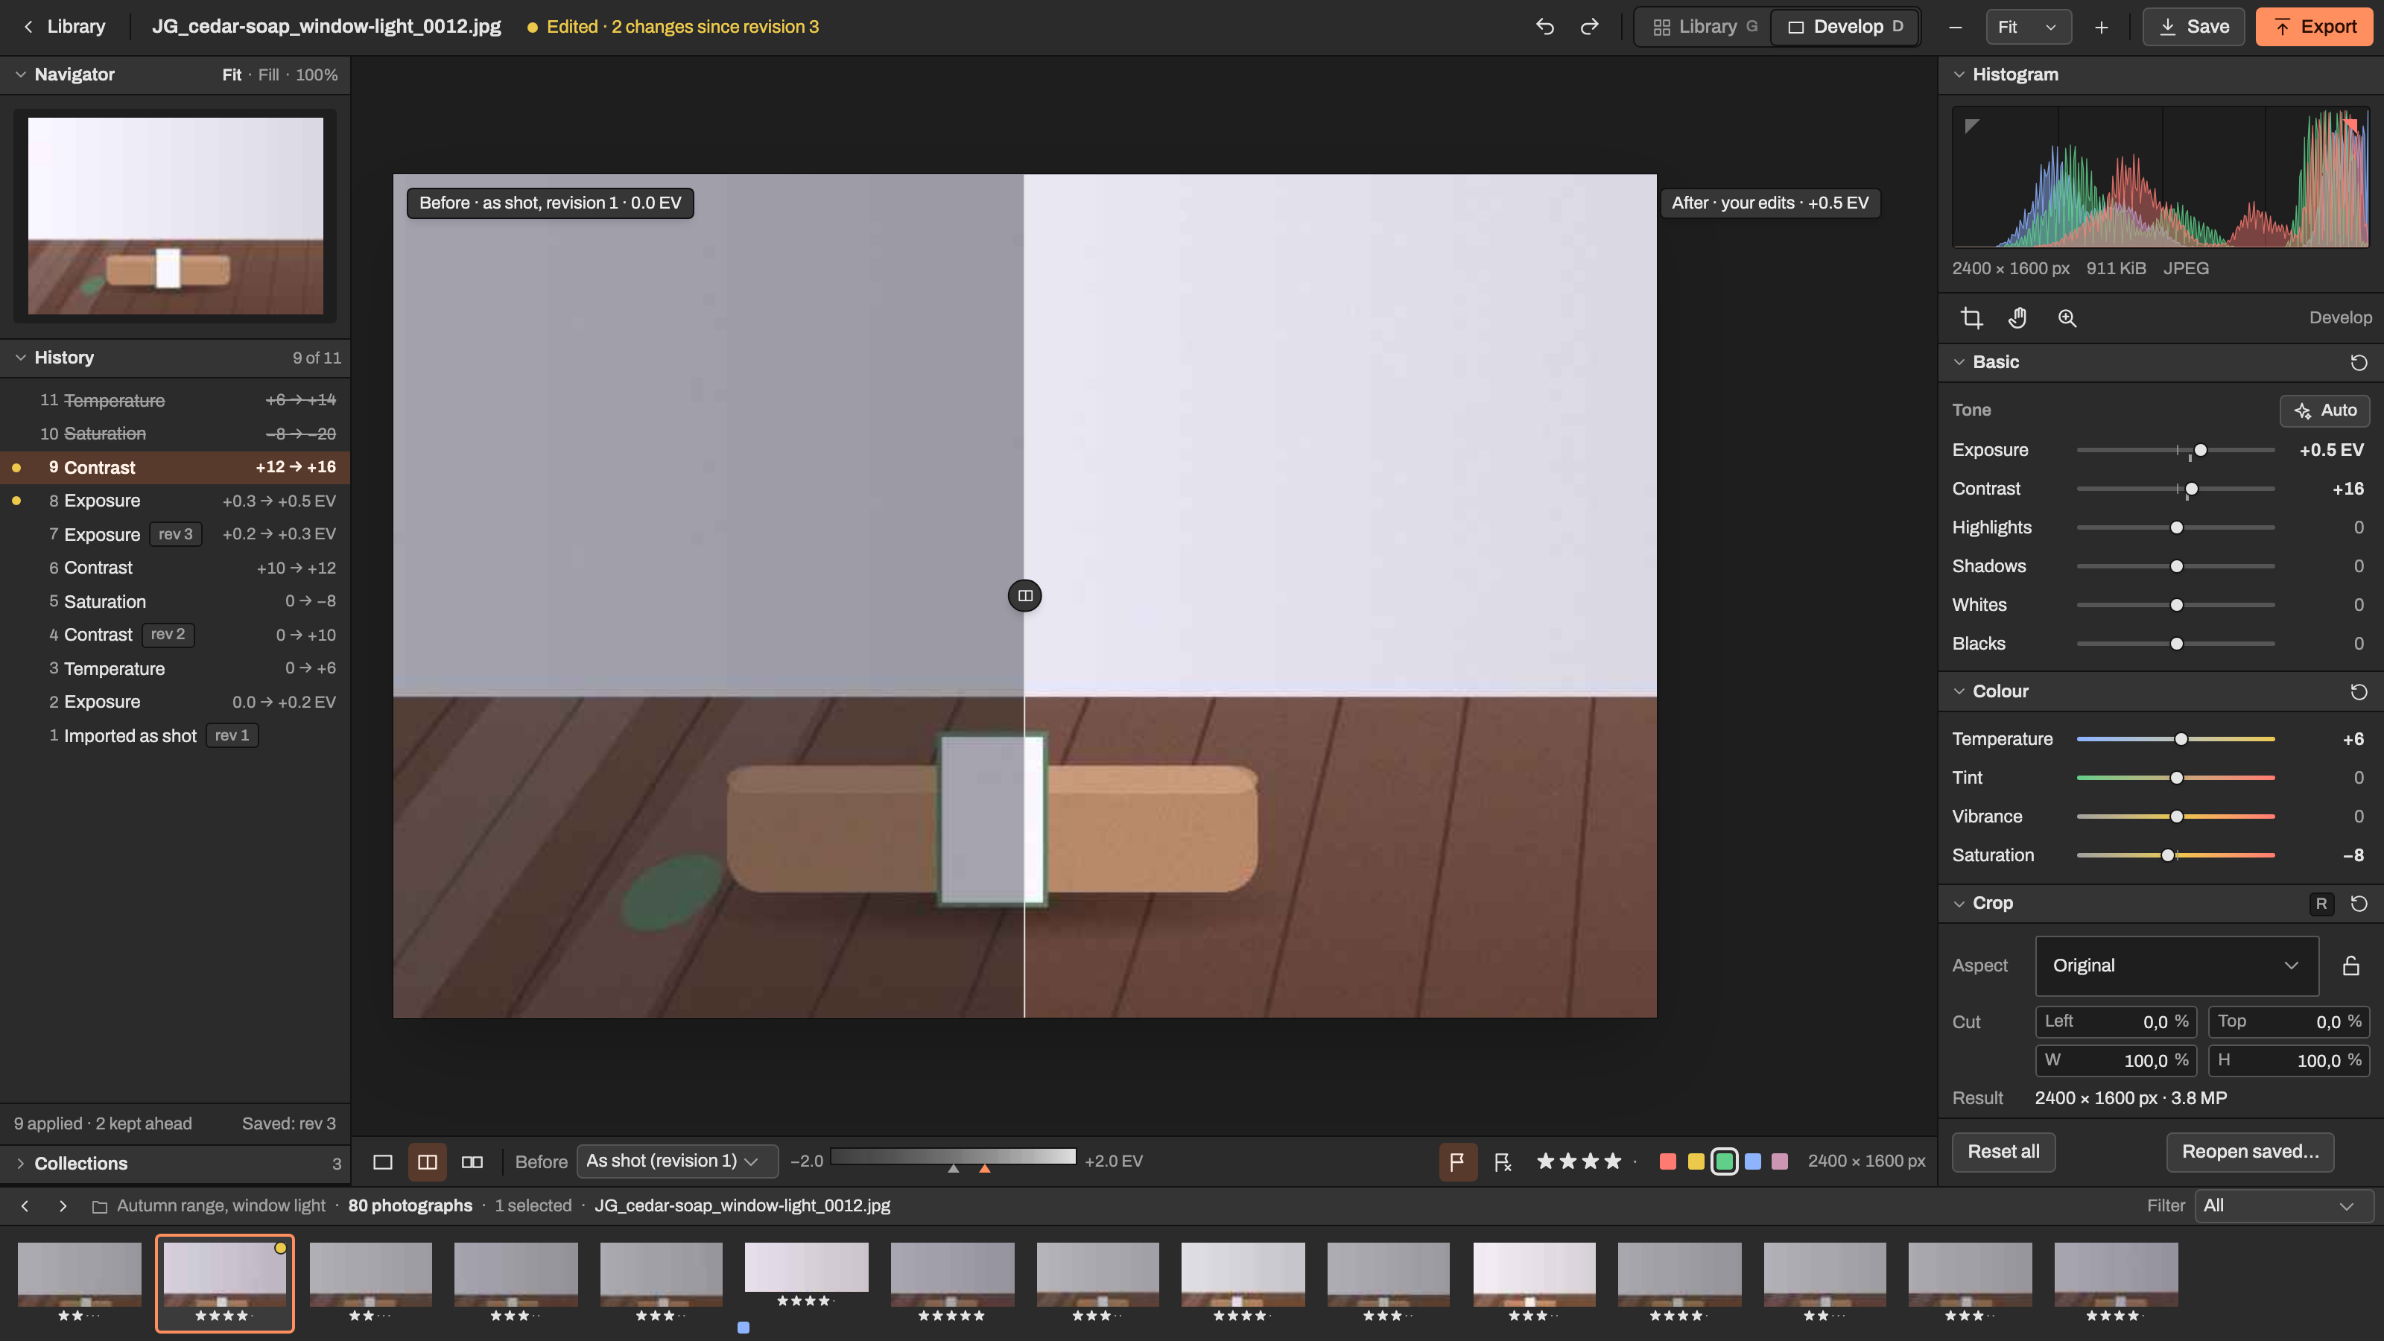Click the Reset all button

2003,1153
